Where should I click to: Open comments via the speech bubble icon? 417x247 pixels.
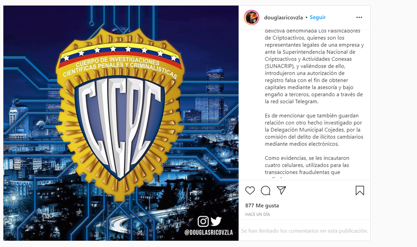click(266, 190)
